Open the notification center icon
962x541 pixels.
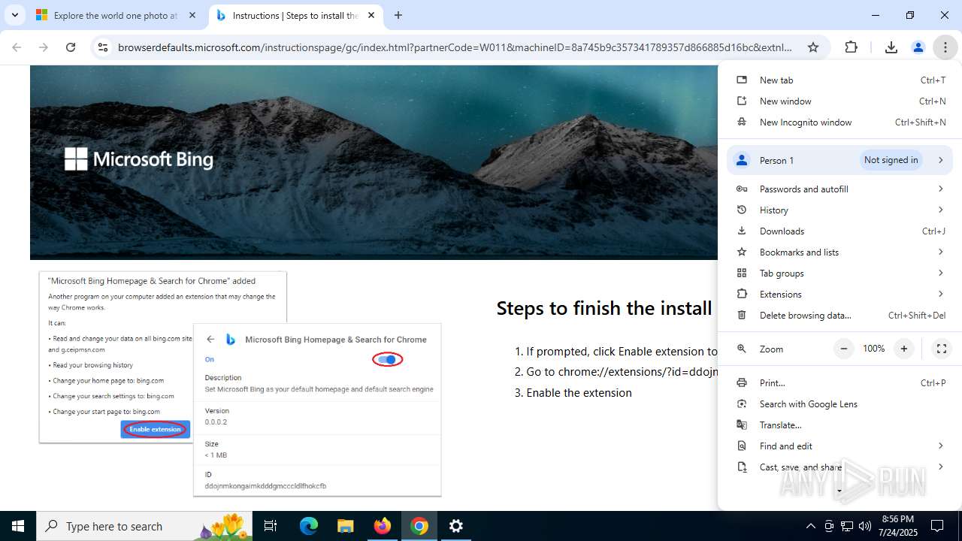(937, 526)
